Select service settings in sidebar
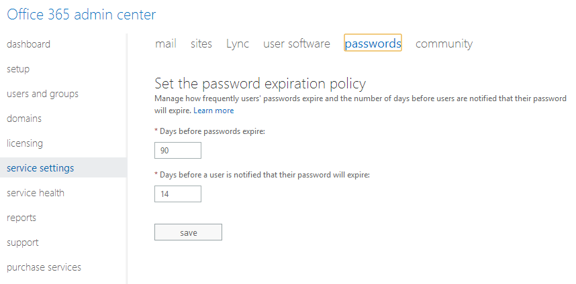Image resolution: width=576 pixels, height=284 pixels. 40,168
